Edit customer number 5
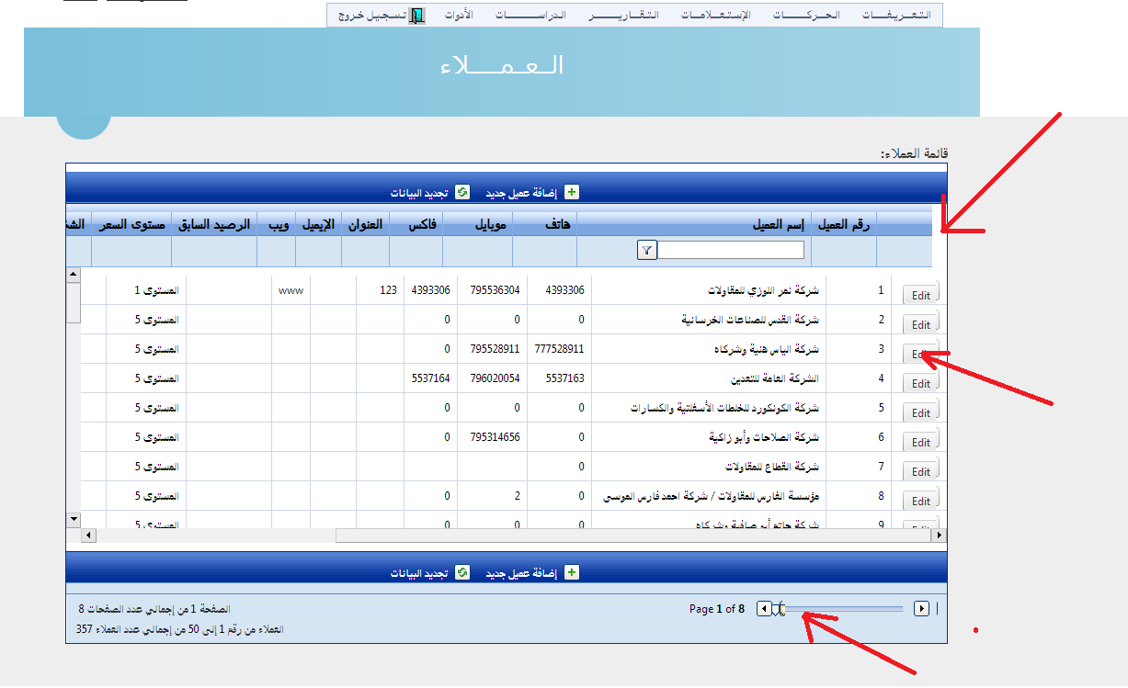1128x688 pixels. click(x=921, y=412)
